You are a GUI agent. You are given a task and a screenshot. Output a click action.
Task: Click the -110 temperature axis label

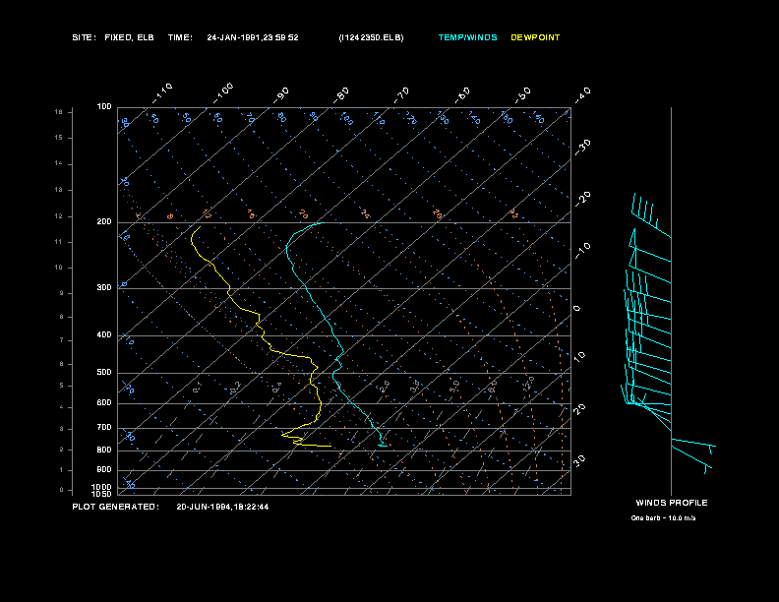[162, 93]
